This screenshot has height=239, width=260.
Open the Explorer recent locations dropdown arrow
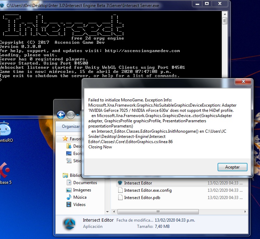pos(78,115)
